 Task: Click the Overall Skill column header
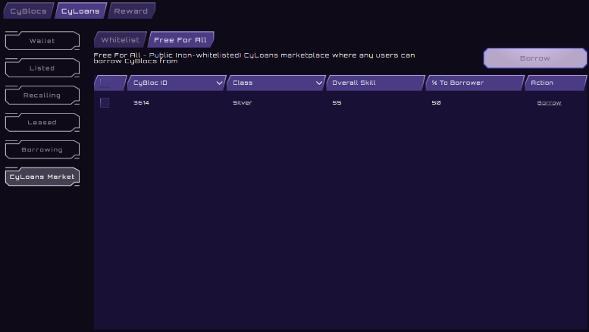376,83
